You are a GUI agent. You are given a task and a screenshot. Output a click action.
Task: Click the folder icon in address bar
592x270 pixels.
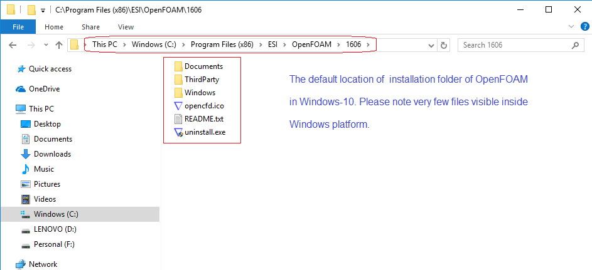pyautogui.click(x=74, y=45)
